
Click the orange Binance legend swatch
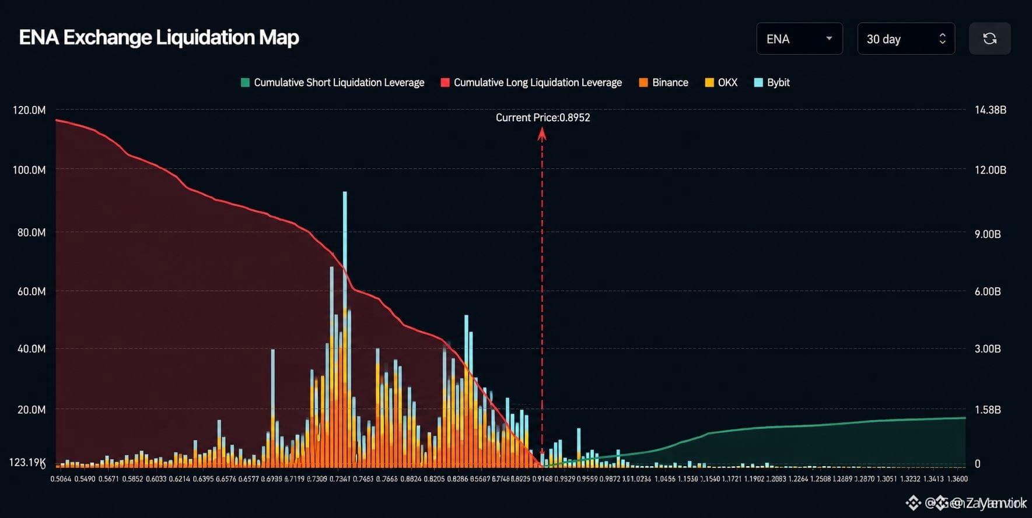(643, 83)
